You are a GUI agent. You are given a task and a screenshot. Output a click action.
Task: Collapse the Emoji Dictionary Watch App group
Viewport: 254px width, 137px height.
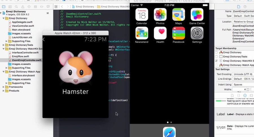pos(3,72)
